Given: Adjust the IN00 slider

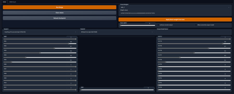Looking at the screenshot, I should coord(40,39).
